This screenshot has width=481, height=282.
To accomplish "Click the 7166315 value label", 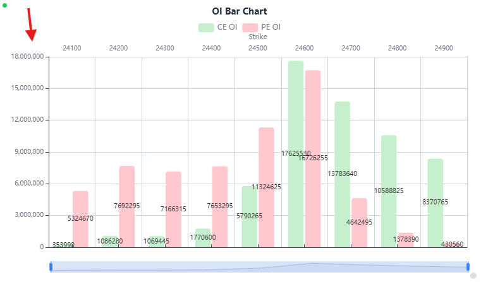I will click(x=173, y=209).
